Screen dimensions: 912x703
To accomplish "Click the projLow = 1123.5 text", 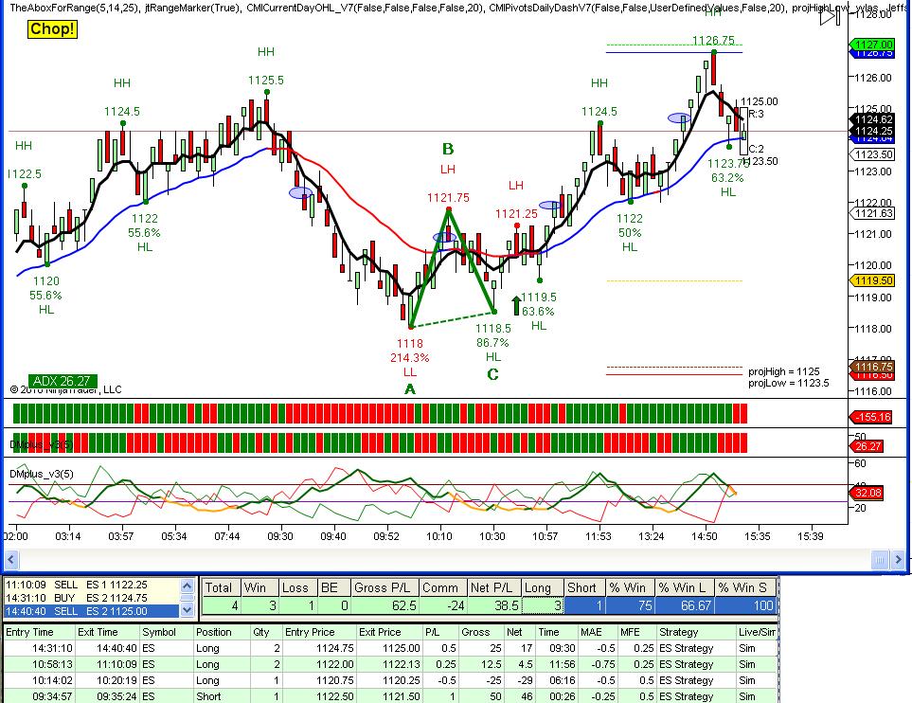I will pos(789,384).
